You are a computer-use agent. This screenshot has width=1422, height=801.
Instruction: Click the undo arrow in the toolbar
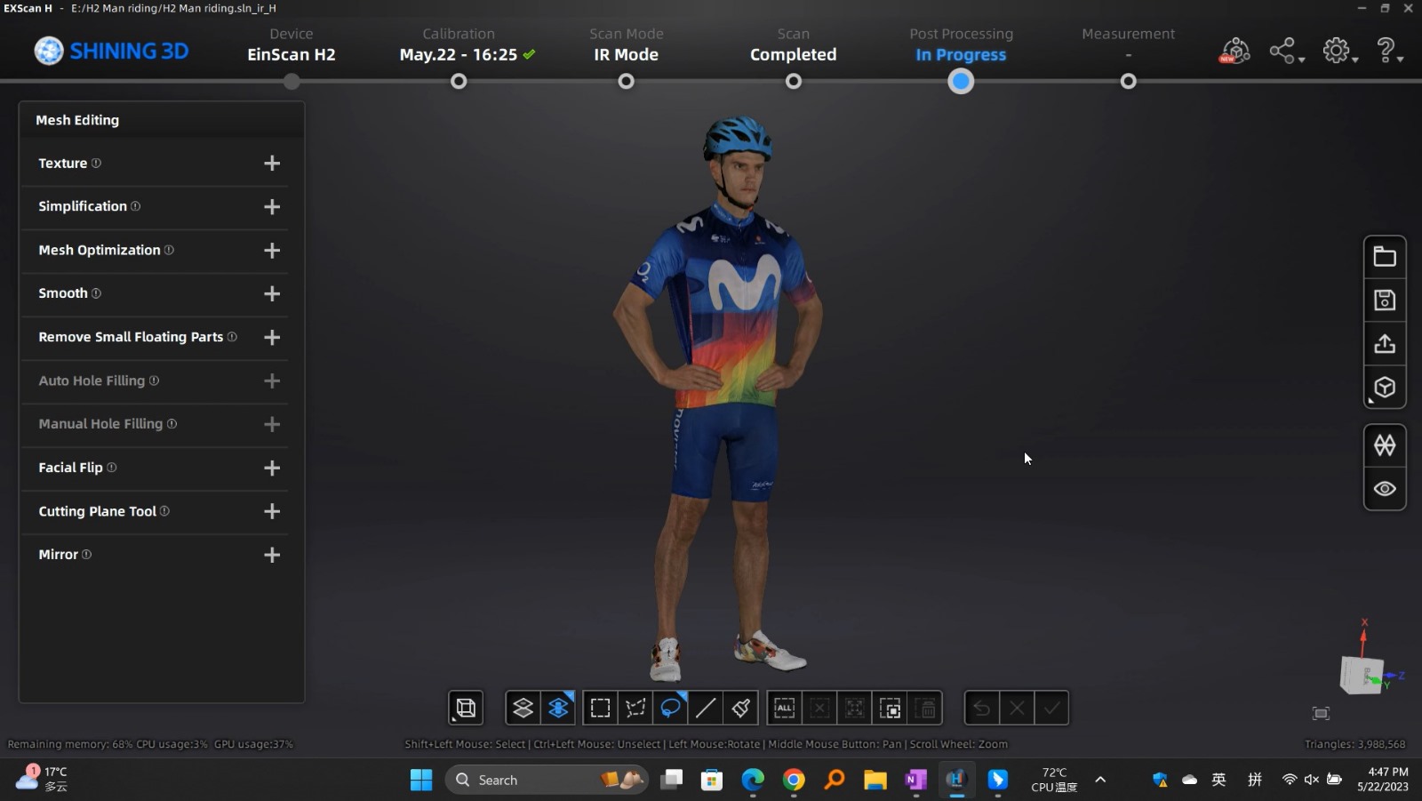point(981,708)
